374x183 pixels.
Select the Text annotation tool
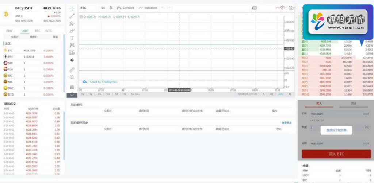pos(72,38)
